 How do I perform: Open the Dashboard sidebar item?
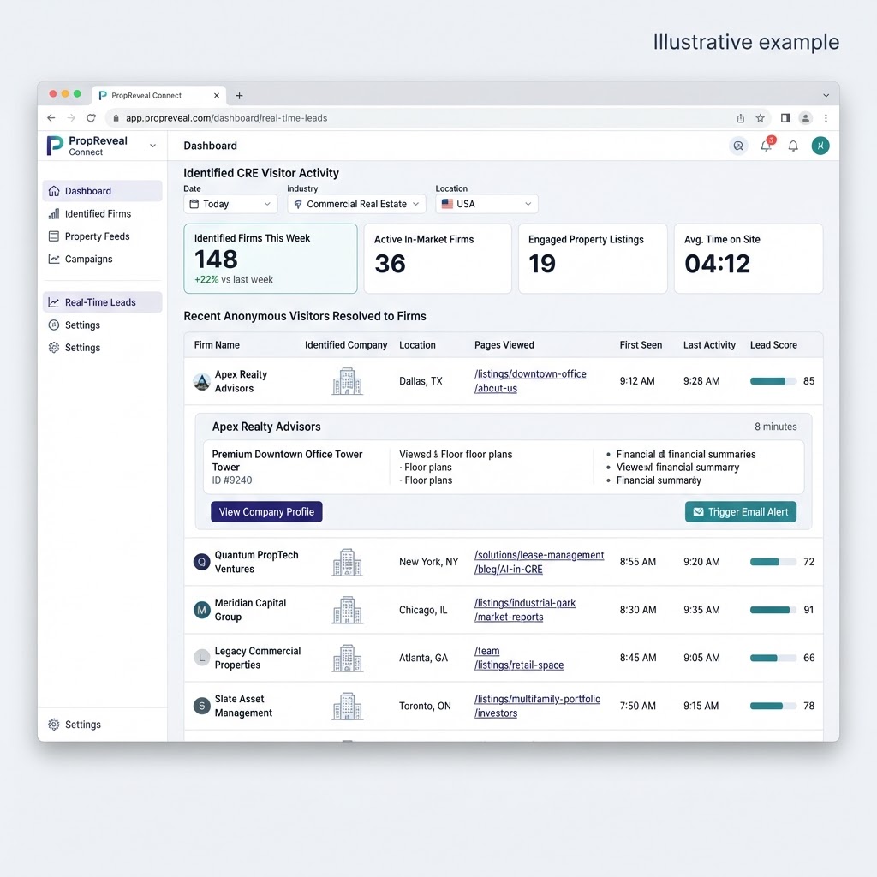pyautogui.click(x=103, y=191)
